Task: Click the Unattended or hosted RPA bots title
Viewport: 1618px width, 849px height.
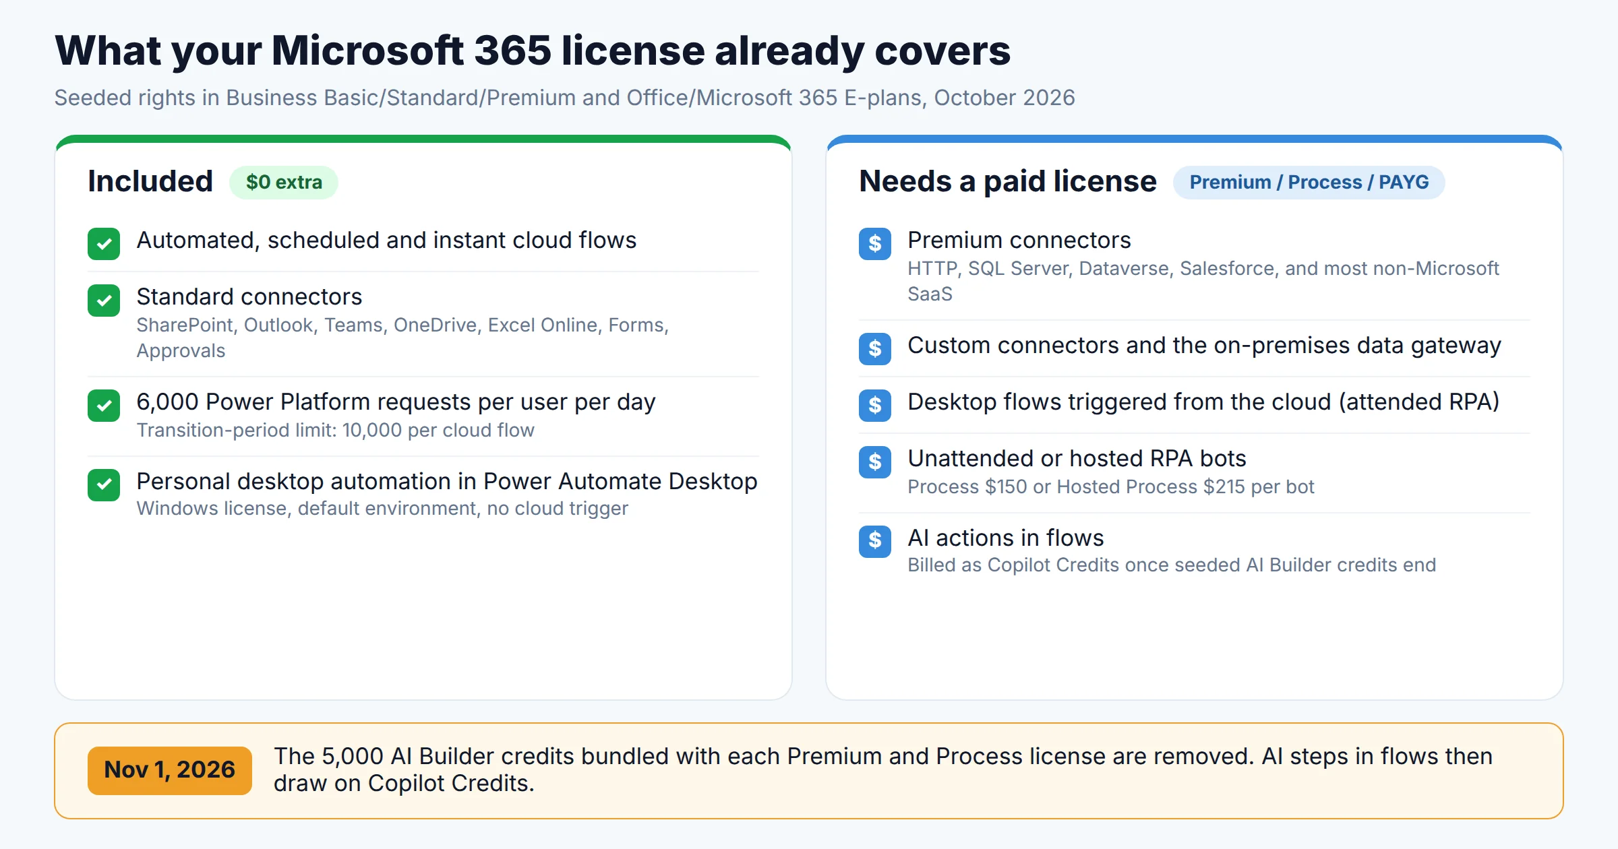Action: point(1077,459)
